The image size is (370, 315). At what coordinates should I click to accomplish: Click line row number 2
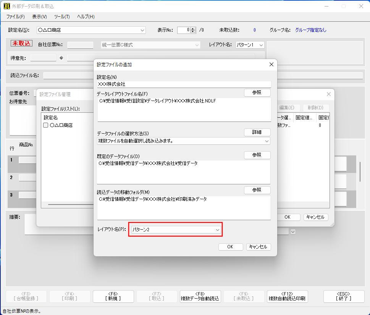tap(11, 177)
